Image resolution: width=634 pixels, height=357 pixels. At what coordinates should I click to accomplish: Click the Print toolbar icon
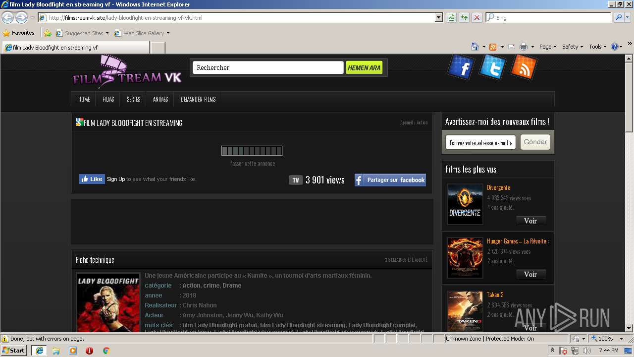(524, 47)
